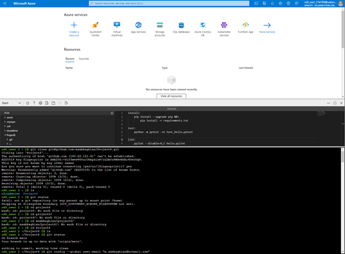Click the python -m pytest line
This screenshot has height=254, width=345.
(x=164, y=132)
